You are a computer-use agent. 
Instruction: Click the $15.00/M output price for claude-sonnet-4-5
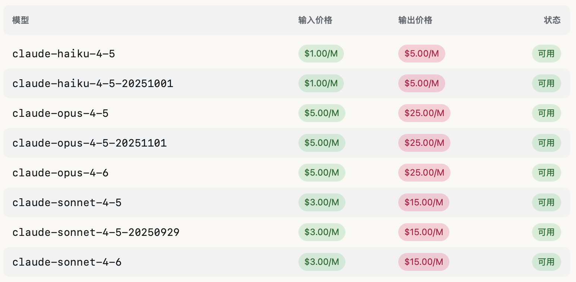click(424, 202)
